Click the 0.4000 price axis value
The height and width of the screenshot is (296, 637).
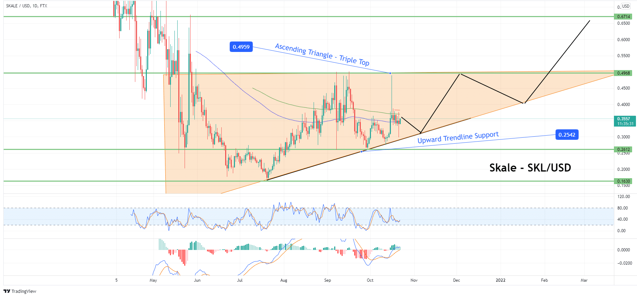pyautogui.click(x=623, y=105)
